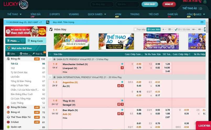This screenshot has width=211, height=130.
Task: Click the Phiếu cược cart icon
Action: point(8,41)
